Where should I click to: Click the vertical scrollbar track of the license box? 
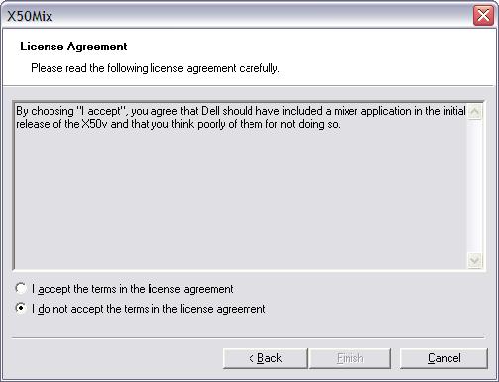[x=474, y=186]
